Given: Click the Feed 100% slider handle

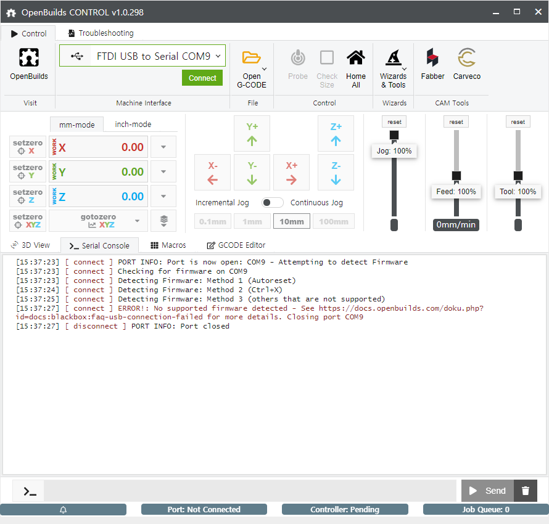Looking at the screenshot, I should (x=456, y=176).
